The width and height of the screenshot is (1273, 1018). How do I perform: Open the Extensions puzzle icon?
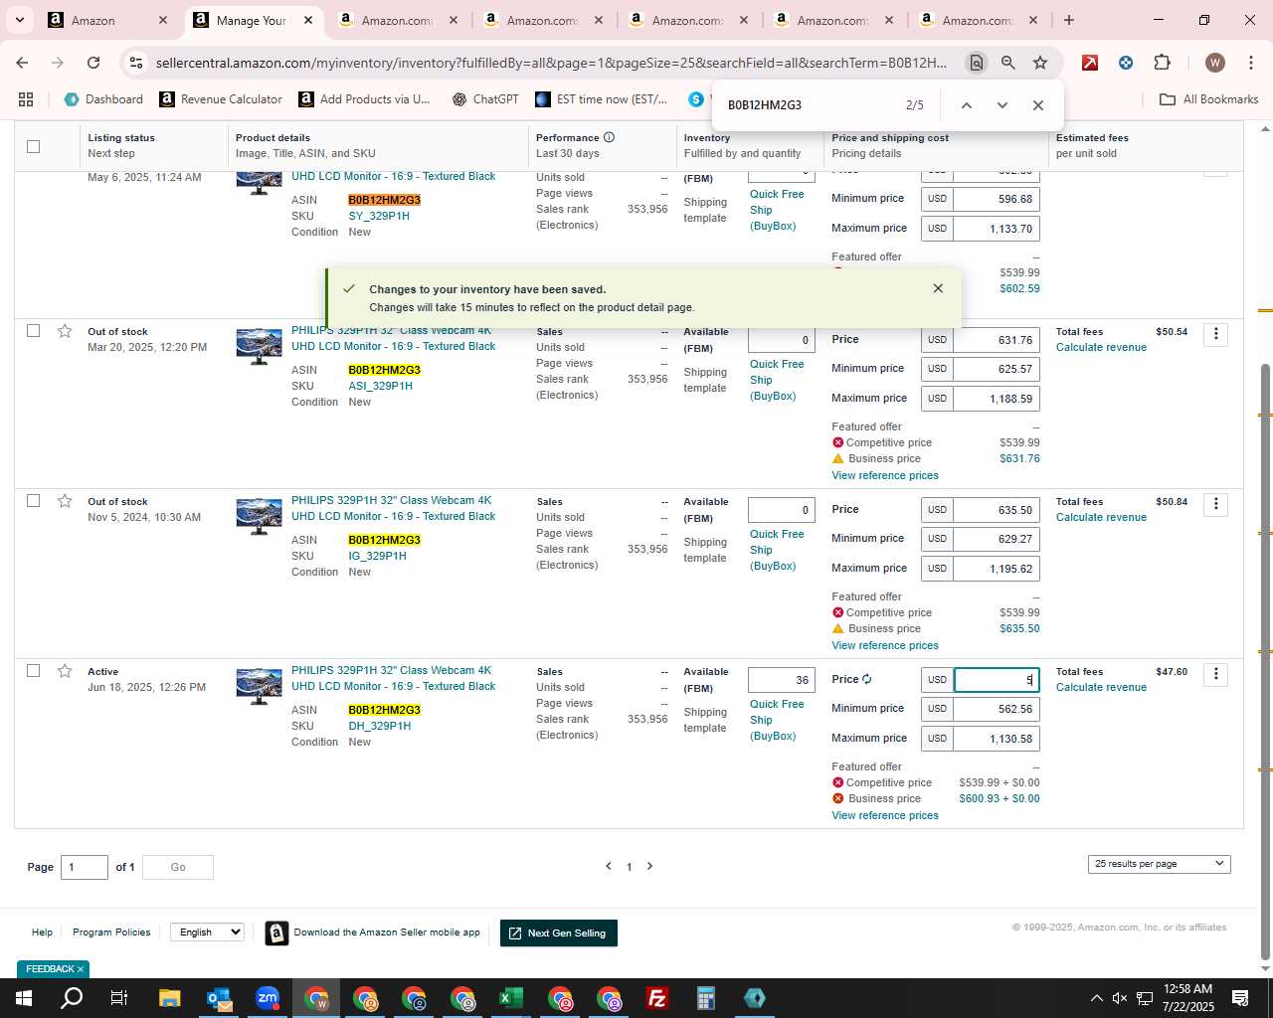coord(1162,63)
